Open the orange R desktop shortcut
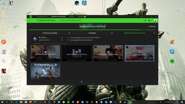Viewport: 185px width, 104px height. tap(3, 42)
